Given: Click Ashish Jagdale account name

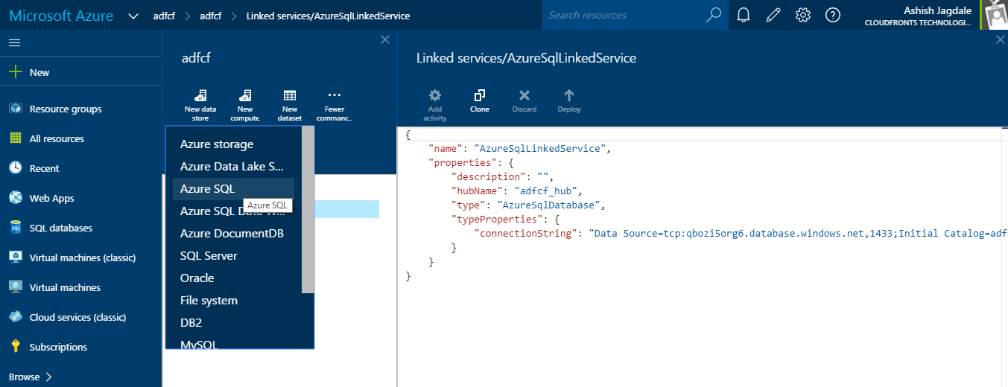Looking at the screenshot, I should [936, 10].
